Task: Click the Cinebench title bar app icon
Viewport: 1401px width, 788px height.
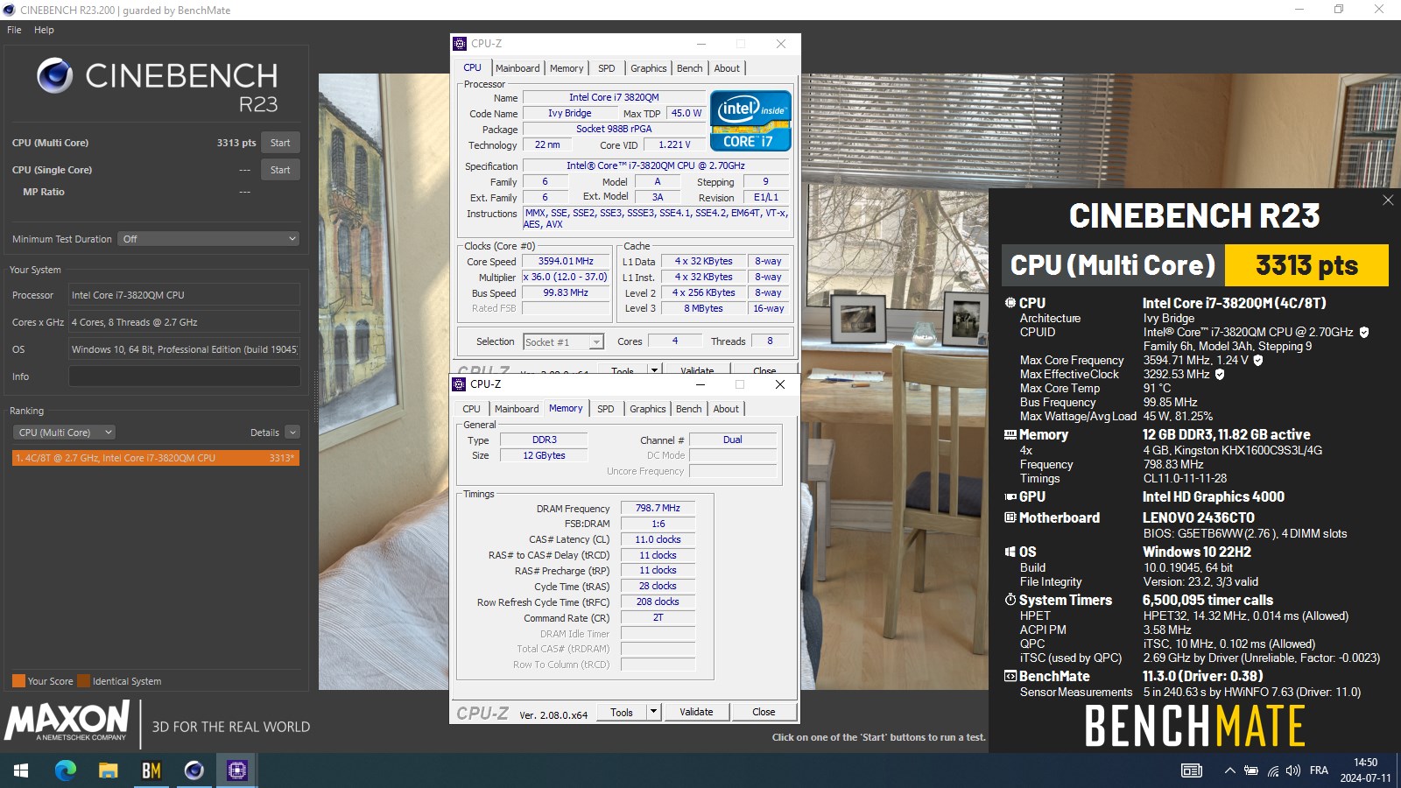Action: 9,11
